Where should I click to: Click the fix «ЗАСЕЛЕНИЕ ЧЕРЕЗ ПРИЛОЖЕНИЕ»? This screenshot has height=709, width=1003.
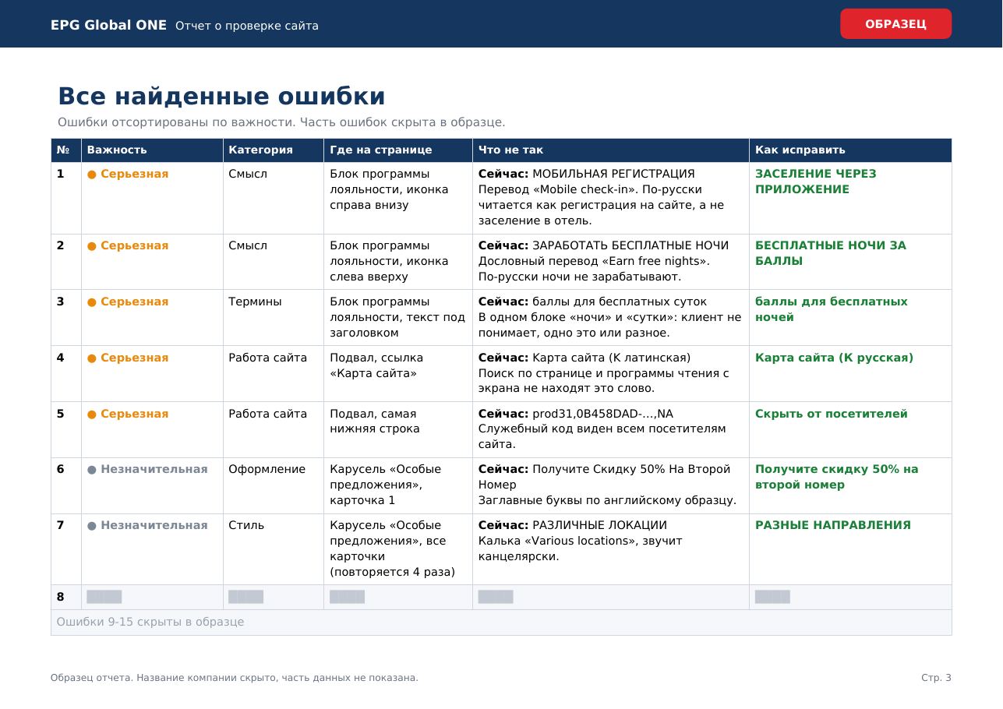[815, 182]
